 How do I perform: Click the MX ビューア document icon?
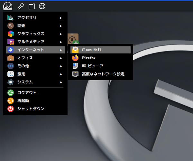(75, 66)
